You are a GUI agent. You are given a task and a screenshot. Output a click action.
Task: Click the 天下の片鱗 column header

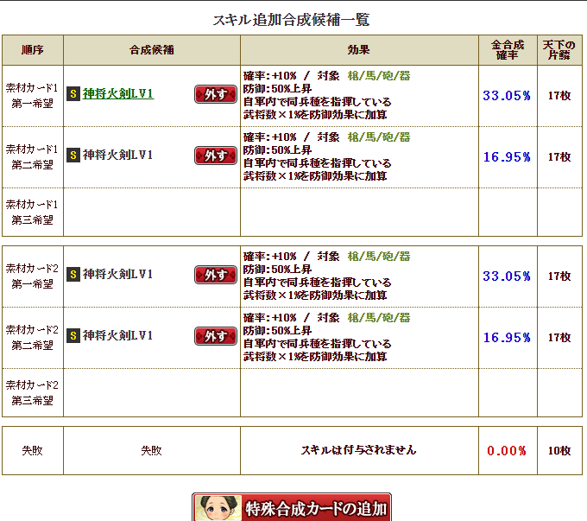click(x=559, y=50)
